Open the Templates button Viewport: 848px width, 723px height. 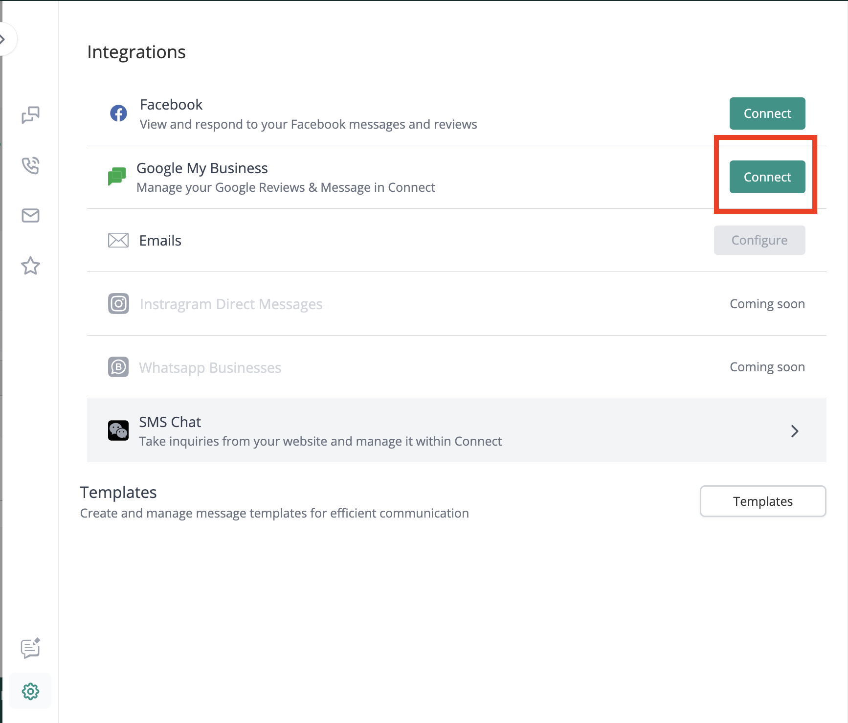(x=763, y=501)
